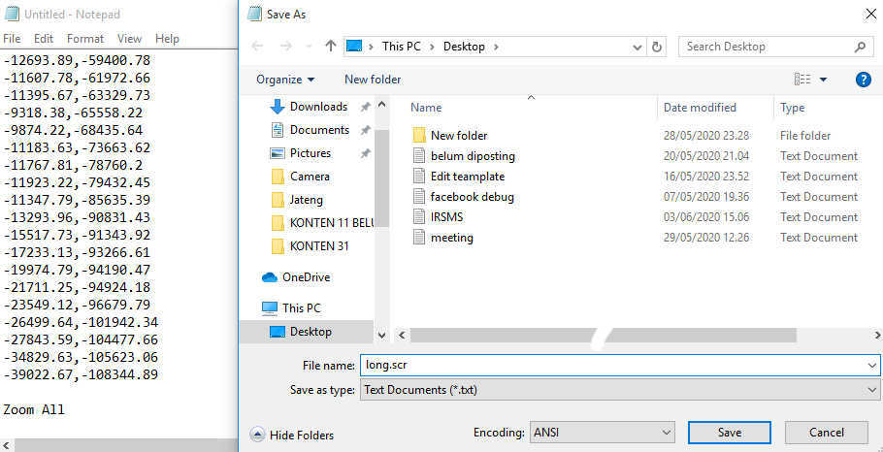The image size is (883, 452).
Task: Select the IRSMS file icon
Action: coord(418,216)
